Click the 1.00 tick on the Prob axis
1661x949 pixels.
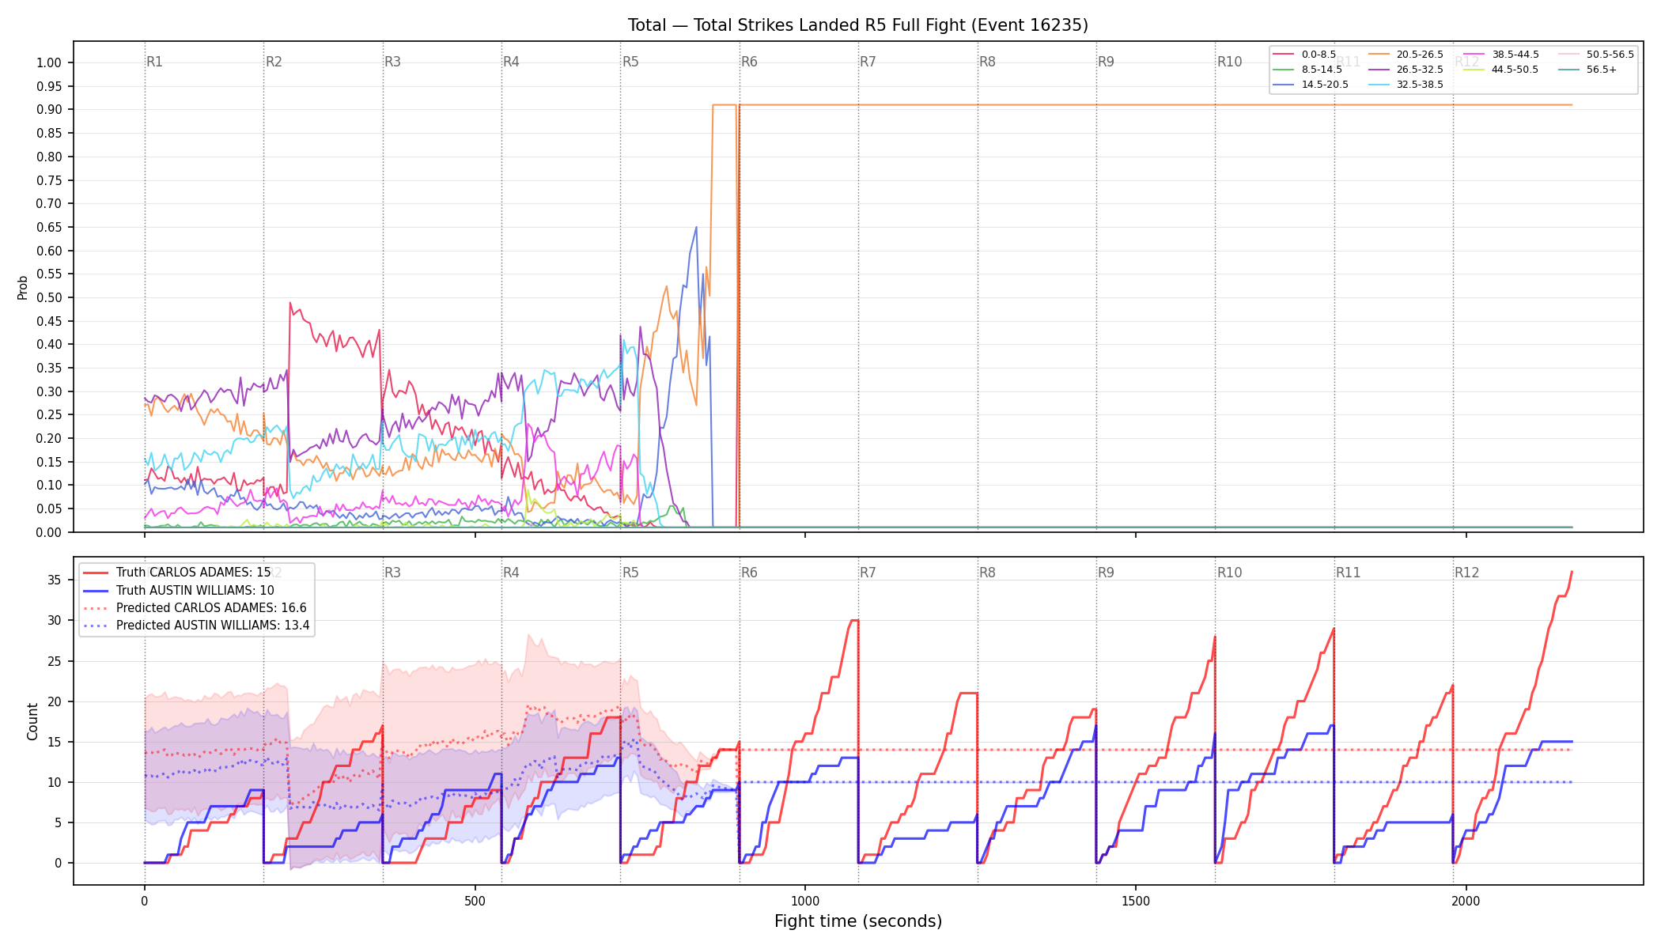(49, 62)
